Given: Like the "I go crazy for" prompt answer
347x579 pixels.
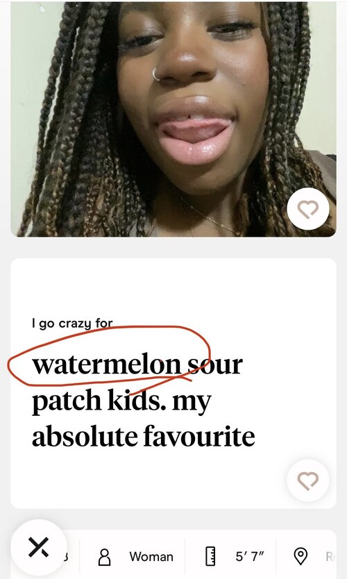Looking at the screenshot, I should pos(308,480).
